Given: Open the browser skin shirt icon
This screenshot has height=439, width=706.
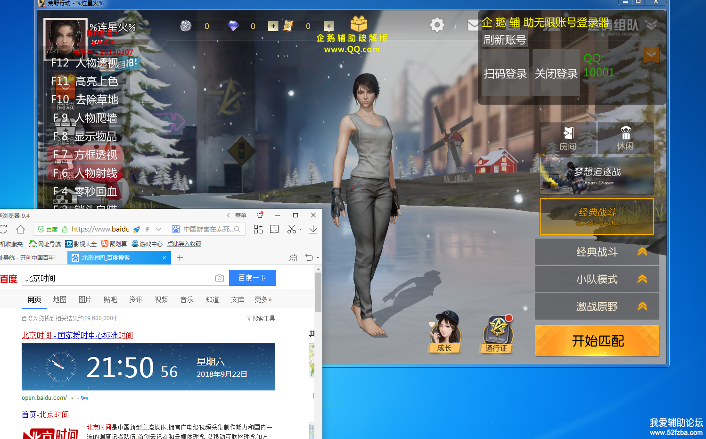Looking at the screenshot, I should click(x=260, y=215).
